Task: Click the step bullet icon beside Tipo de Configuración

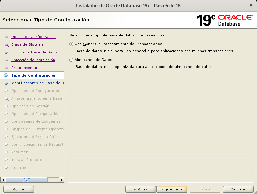Action: click(x=6, y=75)
